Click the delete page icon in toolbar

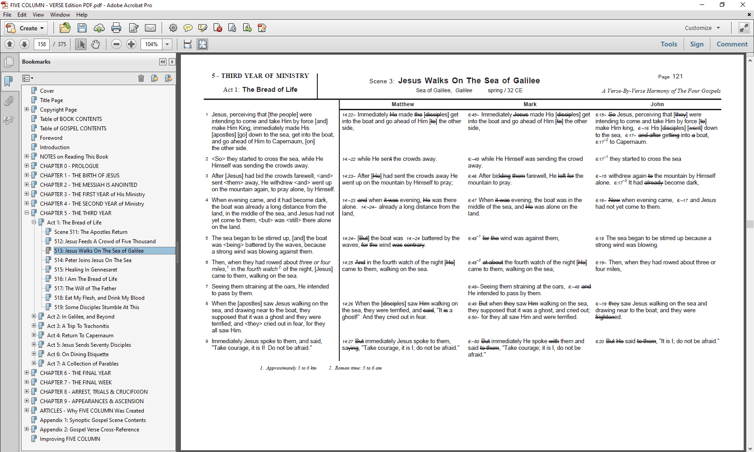tap(218, 28)
